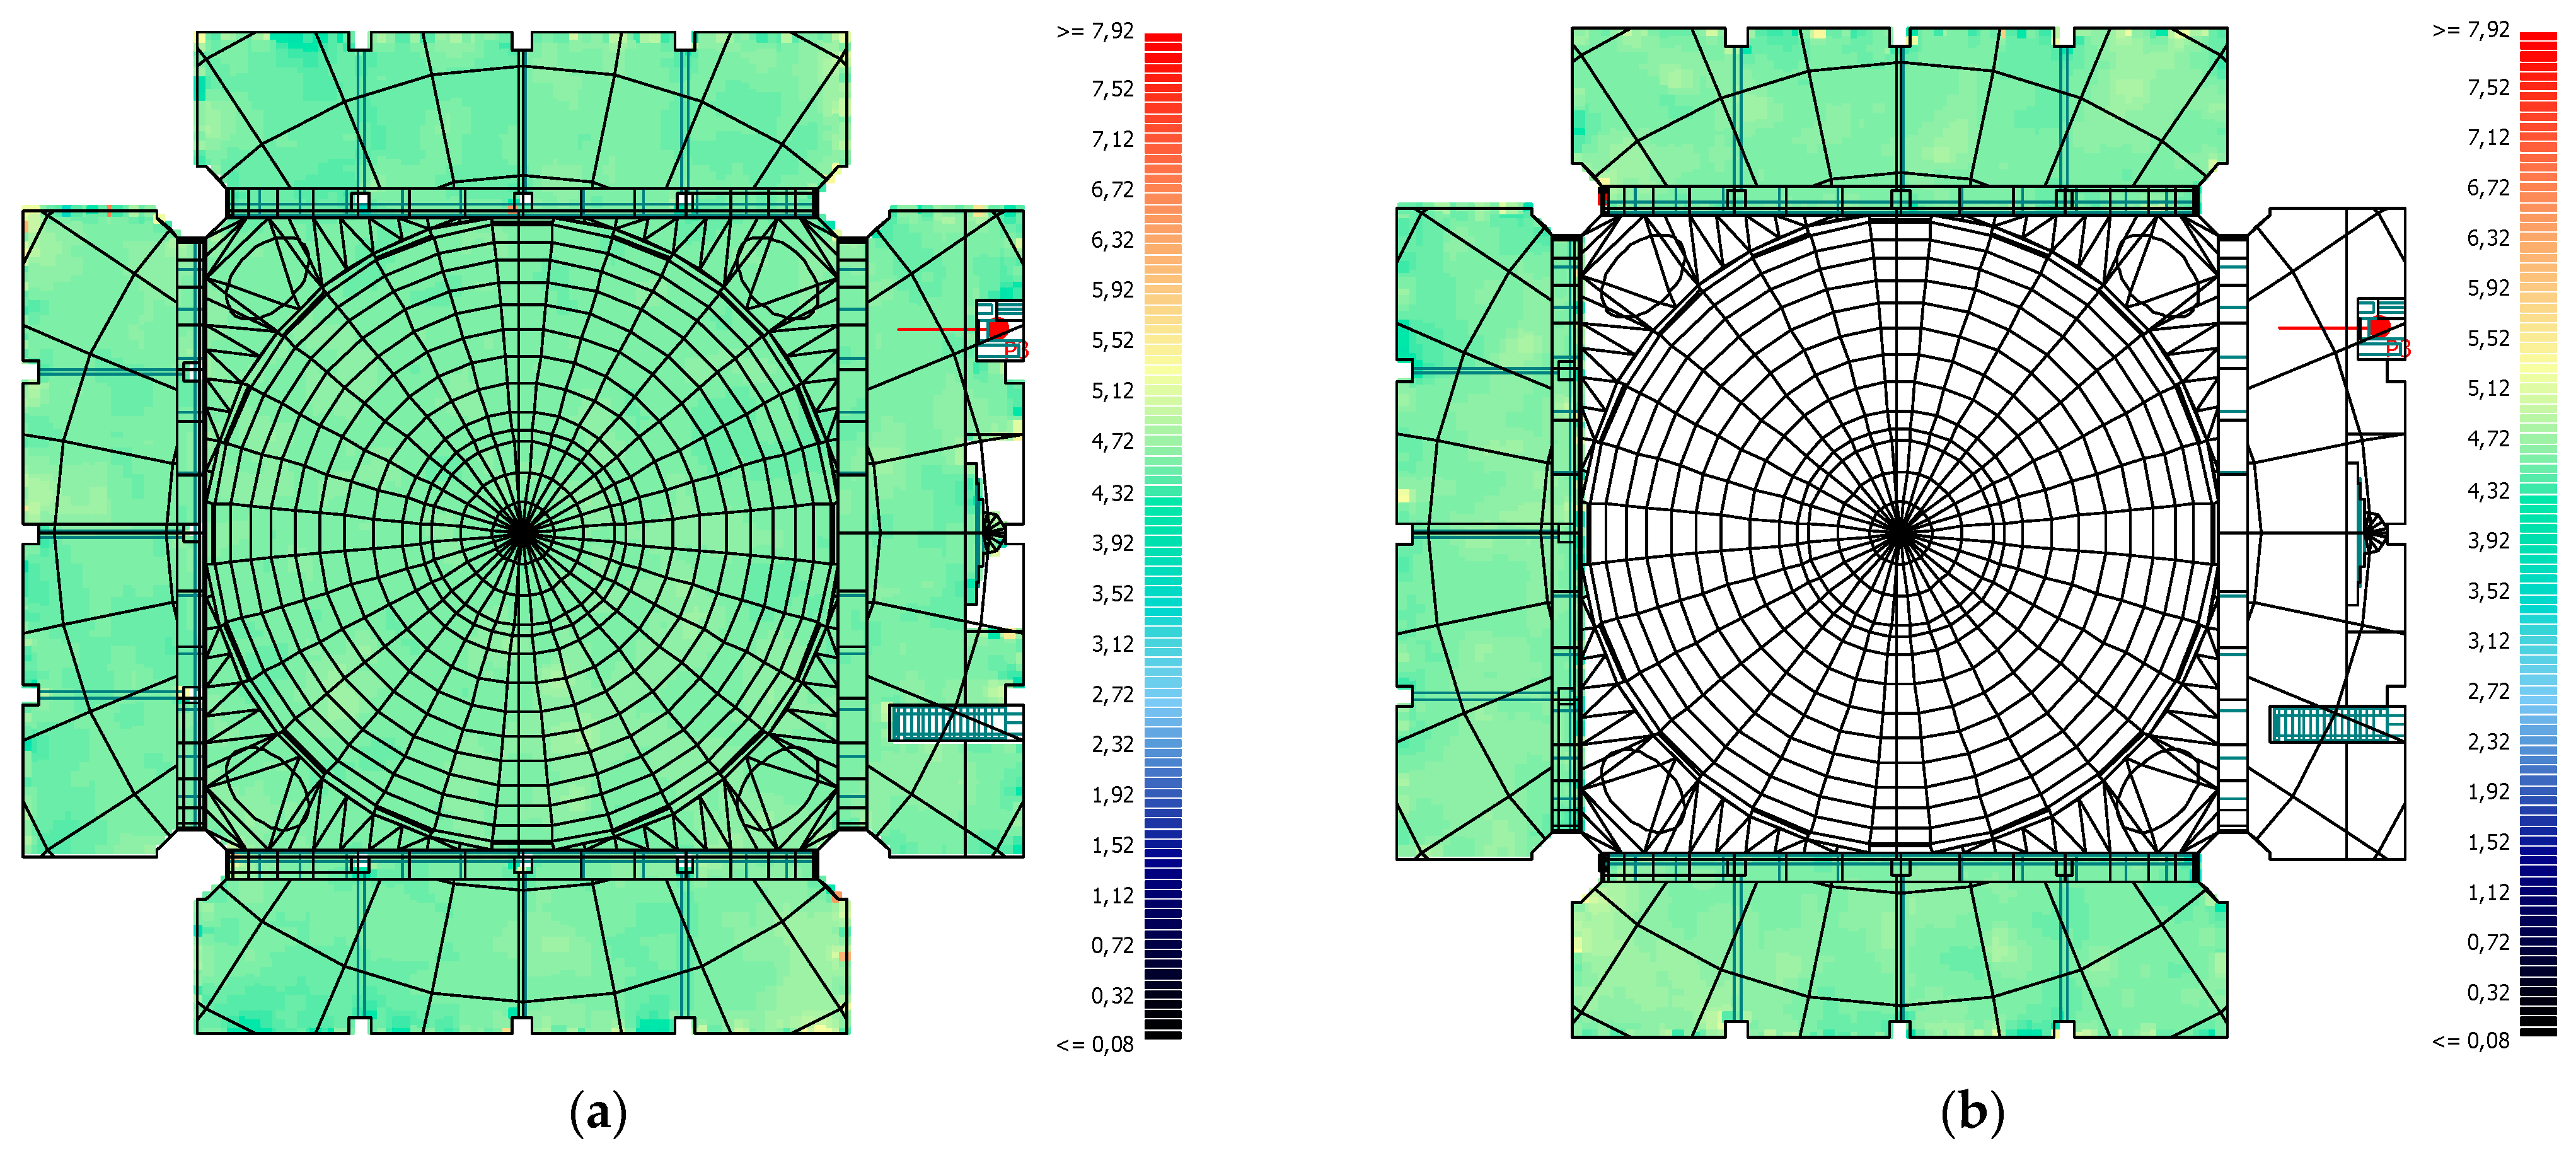Click the hatched staircase element in panel (b)

tap(2336, 724)
